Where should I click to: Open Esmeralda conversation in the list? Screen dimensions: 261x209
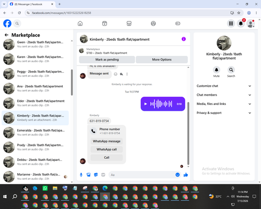click(35, 133)
